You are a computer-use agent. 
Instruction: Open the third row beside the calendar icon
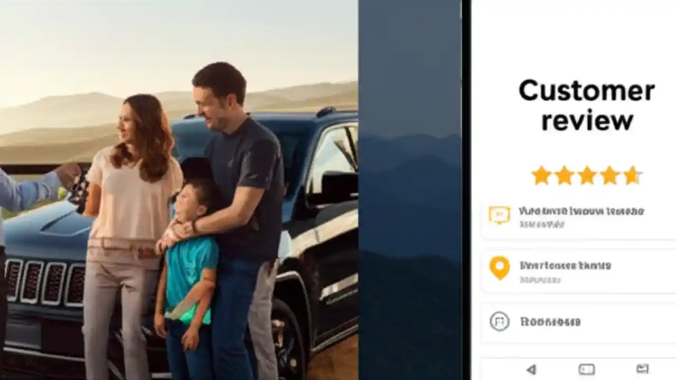(x=578, y=322)
